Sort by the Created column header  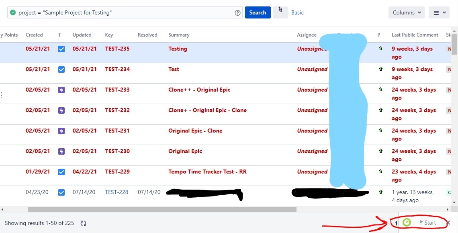[x=34, y=35]
